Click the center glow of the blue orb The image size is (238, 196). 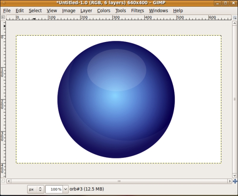[x=115, y=96]
